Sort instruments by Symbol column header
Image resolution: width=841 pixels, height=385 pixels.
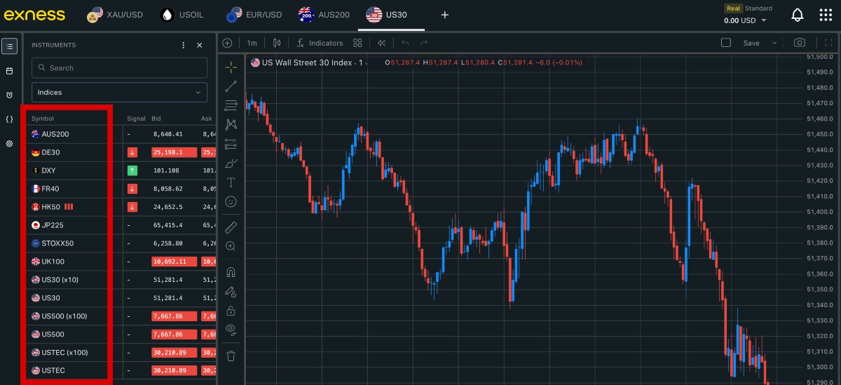point(43,119)
